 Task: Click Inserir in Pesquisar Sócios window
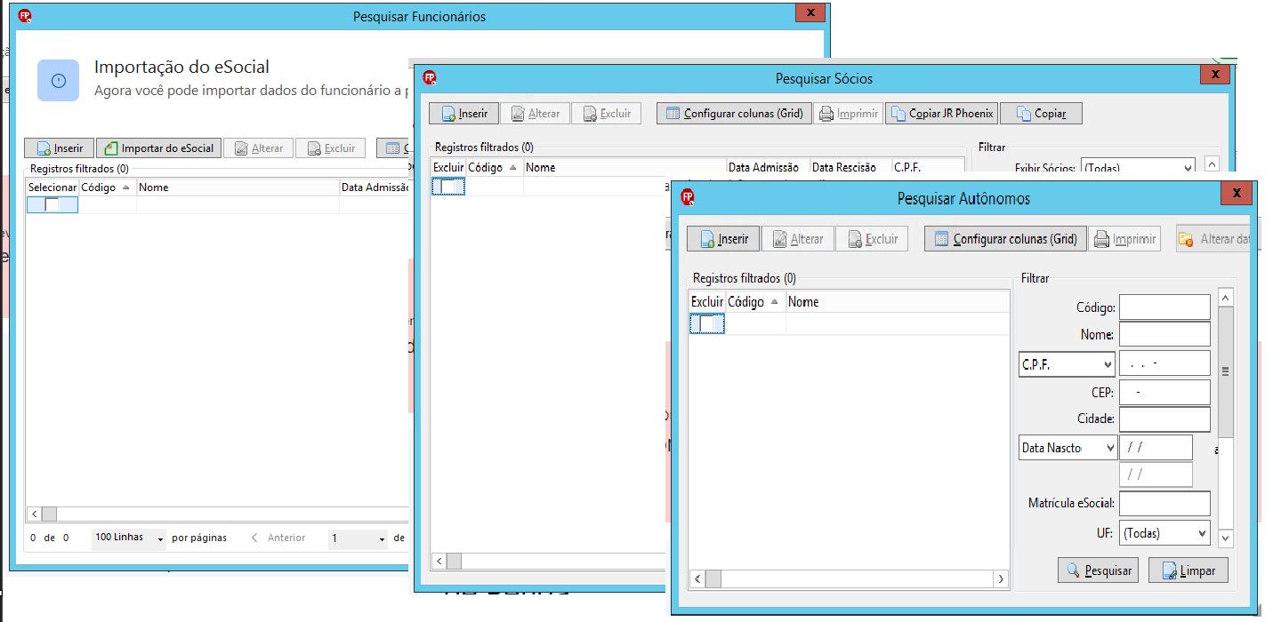[463, 114]
